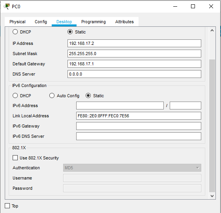Click the Default Gateway label
The width and height of the screenshot is (221, 213).
(29, 64)
